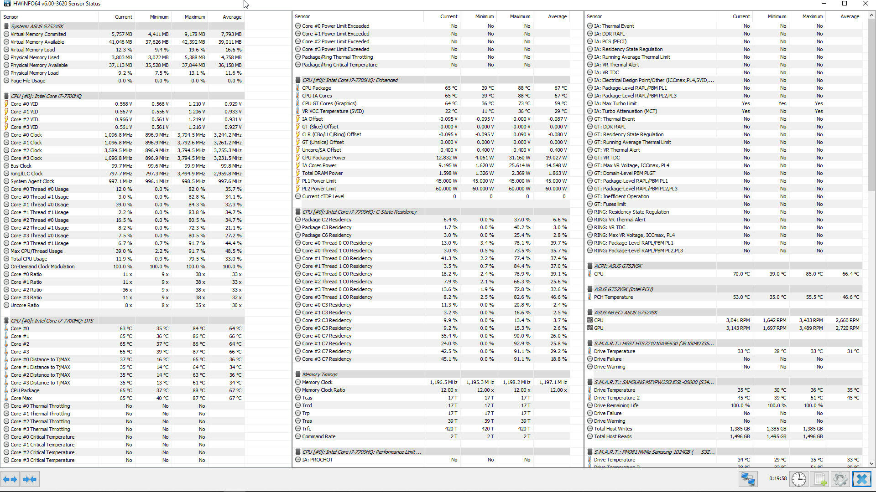Screen dimensions: 876x492
Task: Select S.M.A.R.T. PM981 NVMe Samsung header
Action: click(x=724, y=452)
